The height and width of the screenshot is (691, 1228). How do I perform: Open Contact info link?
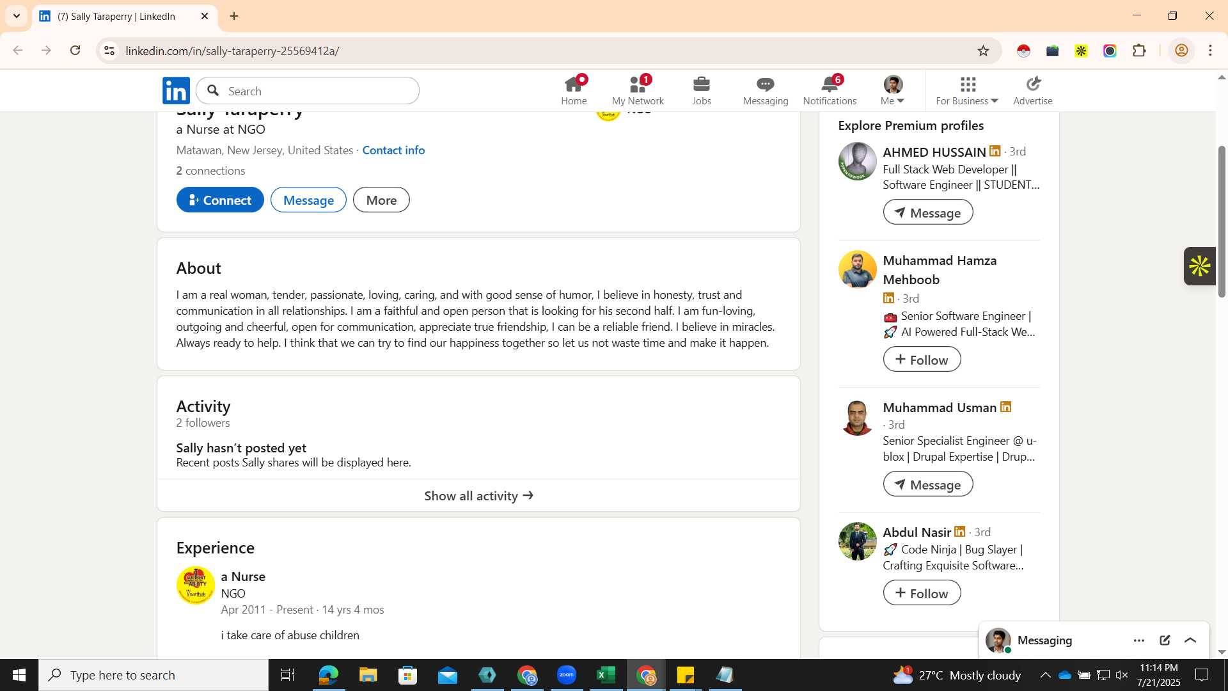point(393,150)
